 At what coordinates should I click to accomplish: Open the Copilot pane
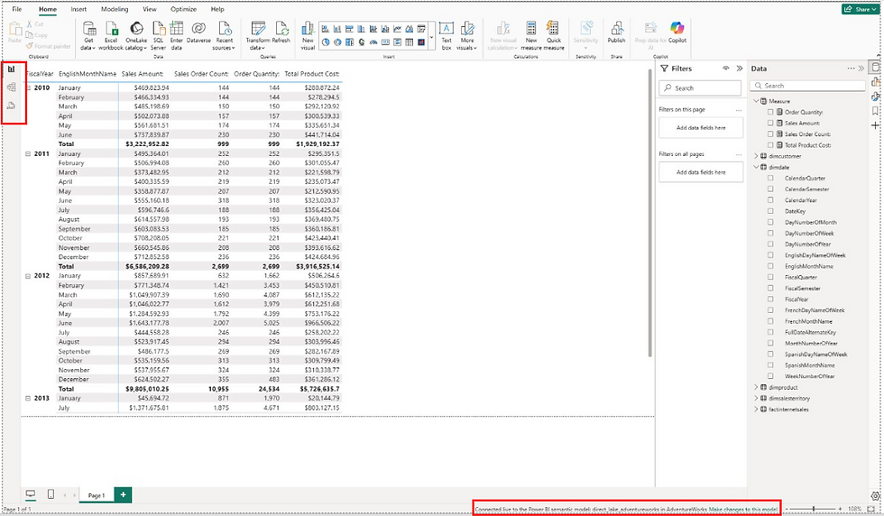[677, 32]
